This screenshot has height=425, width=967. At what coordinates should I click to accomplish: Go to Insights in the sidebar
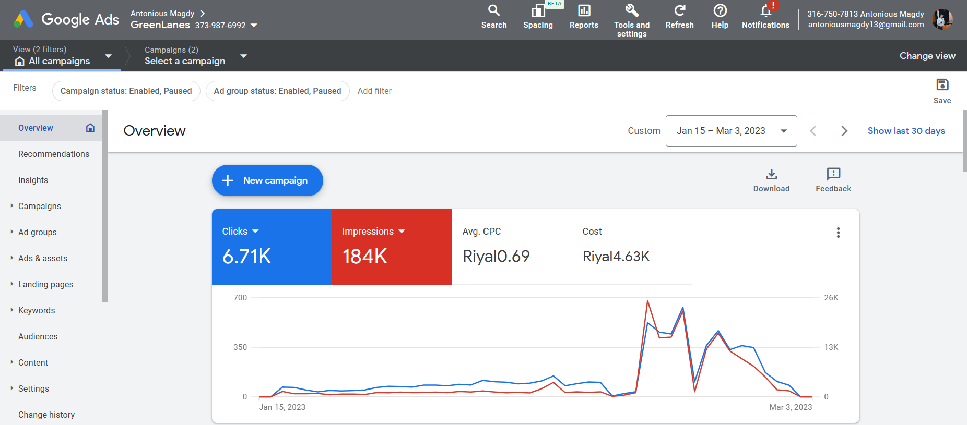pyautogui.click(x=33, y=180)
